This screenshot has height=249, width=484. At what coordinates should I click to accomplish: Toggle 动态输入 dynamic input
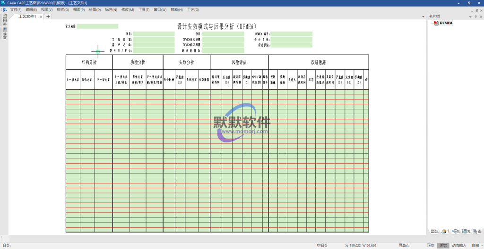[458, 245]
